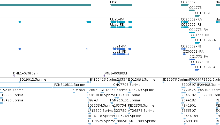Click the DME1-020F02.F feature label

pyautogui.click(x=26, y=73)
